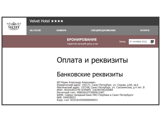Open the ОБ ОТЕЛЕ menu item
Image resolution: width=163 pixels, height=126 pixels.
tap(35, 30)
